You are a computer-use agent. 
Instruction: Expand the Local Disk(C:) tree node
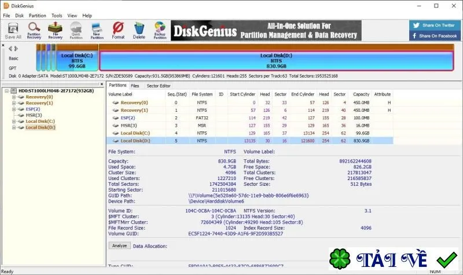point(13,122)
